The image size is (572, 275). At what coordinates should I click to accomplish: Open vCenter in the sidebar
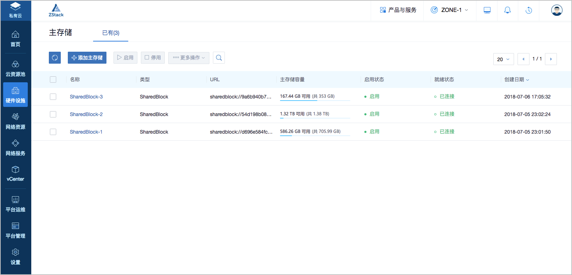pos(15,174)
